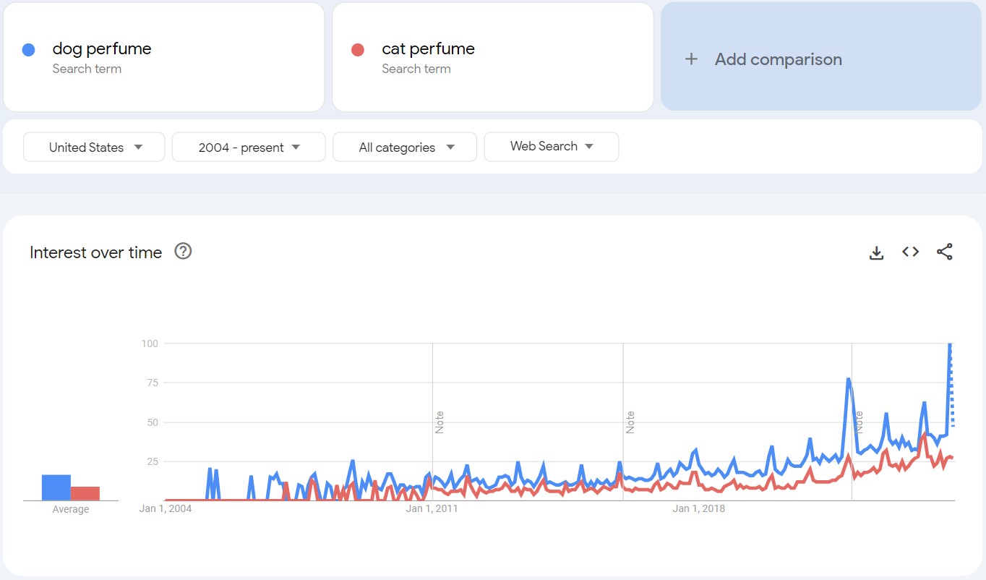This screenshot has width=986, height=580.
Task: Download the interest over time data
Action: (x=876, y=252)
